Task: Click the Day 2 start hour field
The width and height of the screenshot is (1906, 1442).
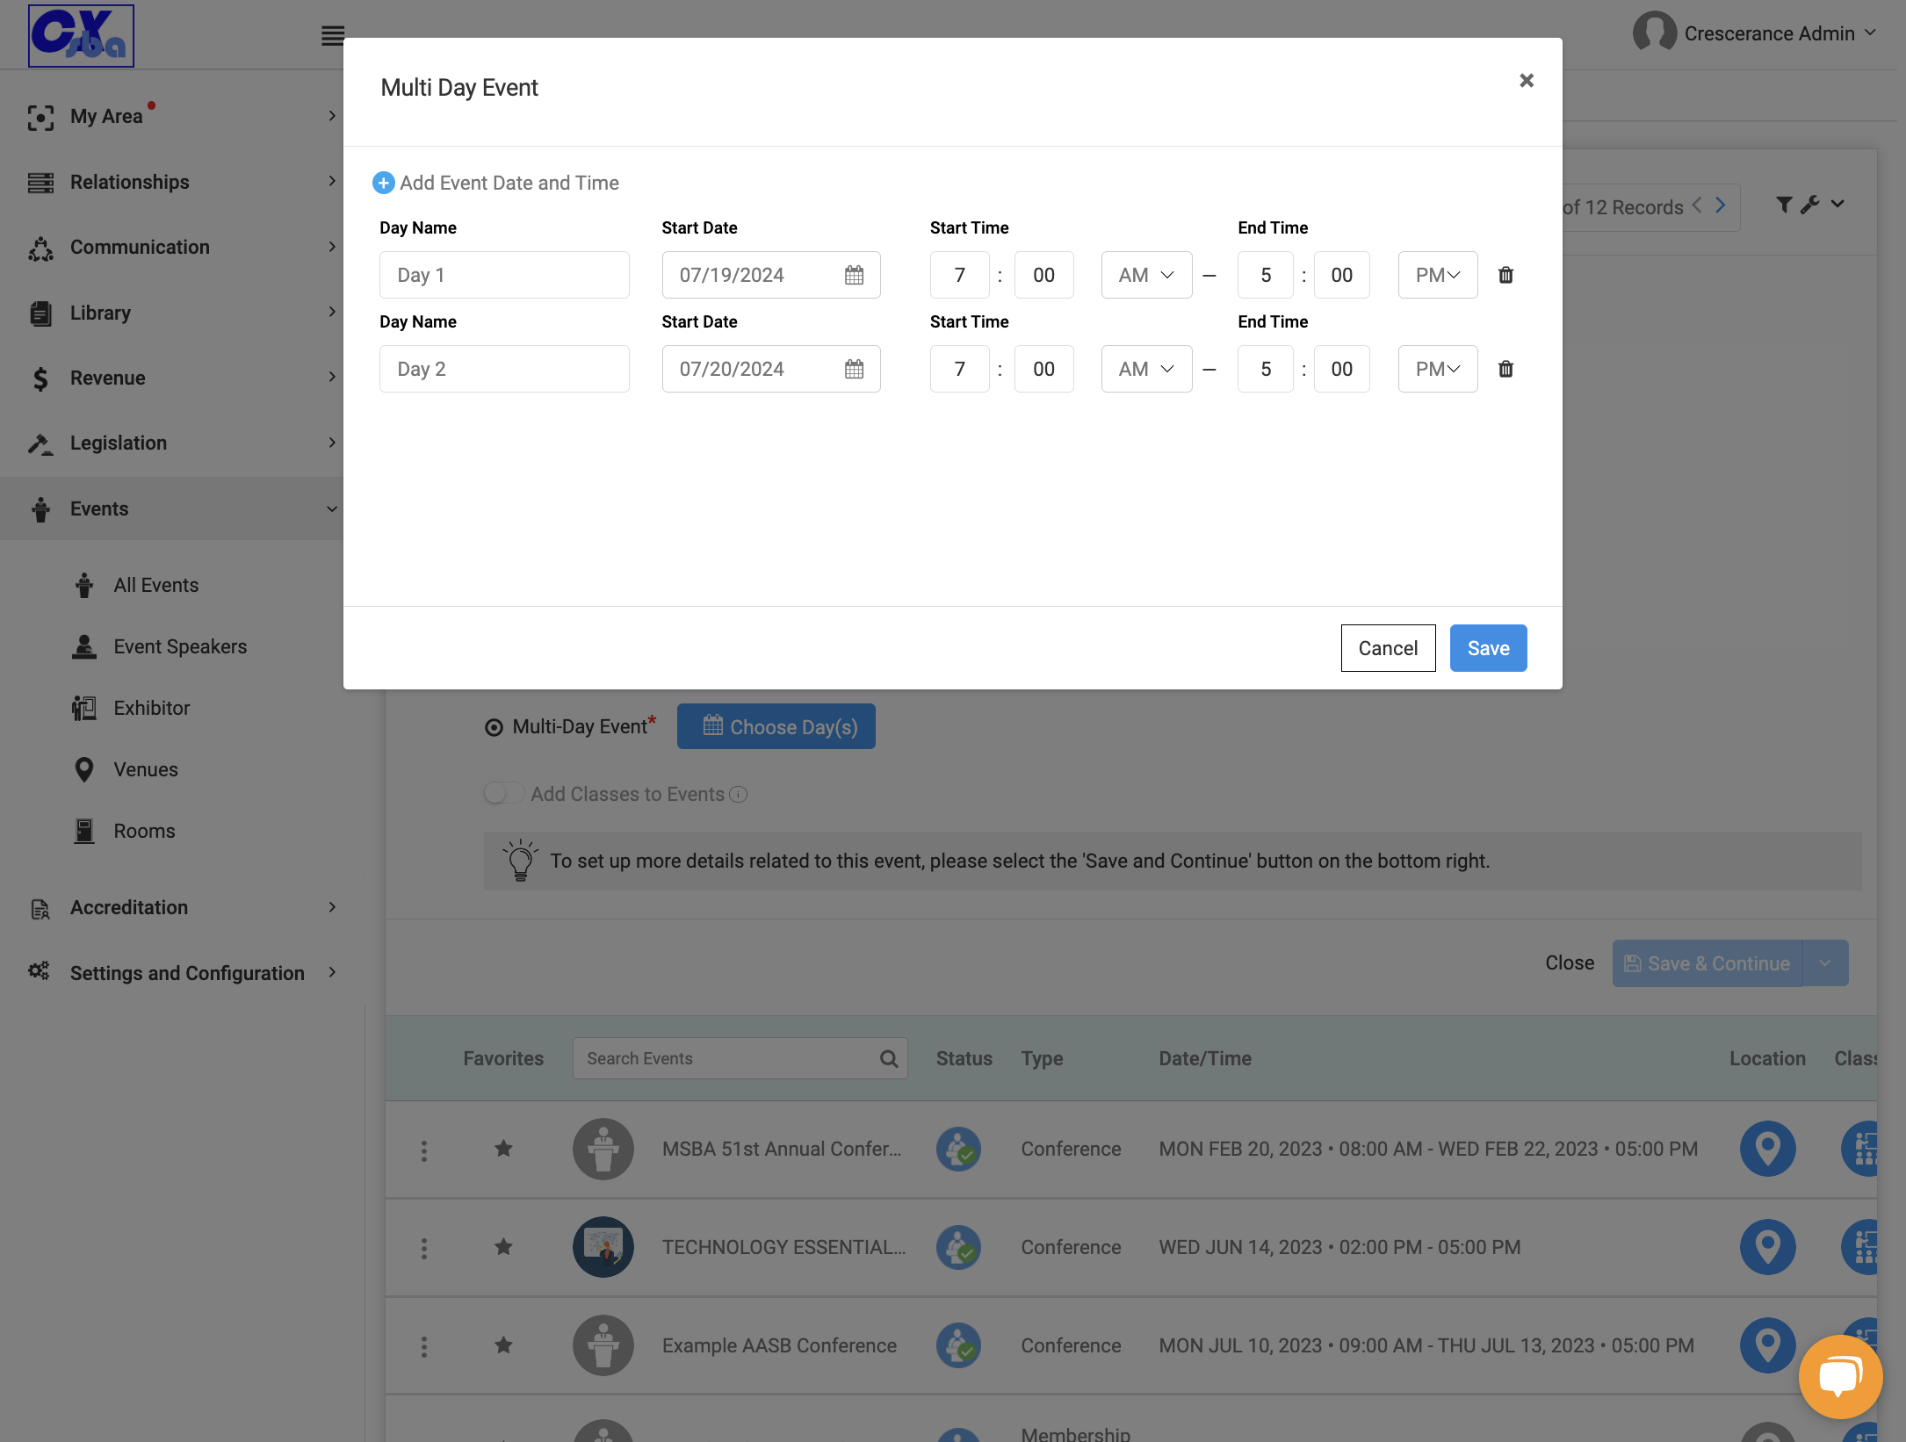Action: 960,370
